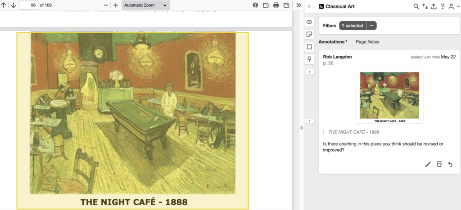Zoom in with the plus icon
Image resolution: width=461 pixels, height=210 pixels.
point(116,5)
